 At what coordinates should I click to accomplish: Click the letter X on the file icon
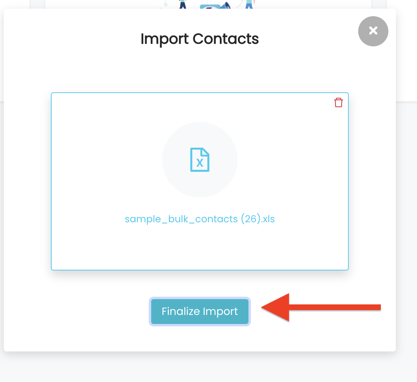[x=200, y=163]
